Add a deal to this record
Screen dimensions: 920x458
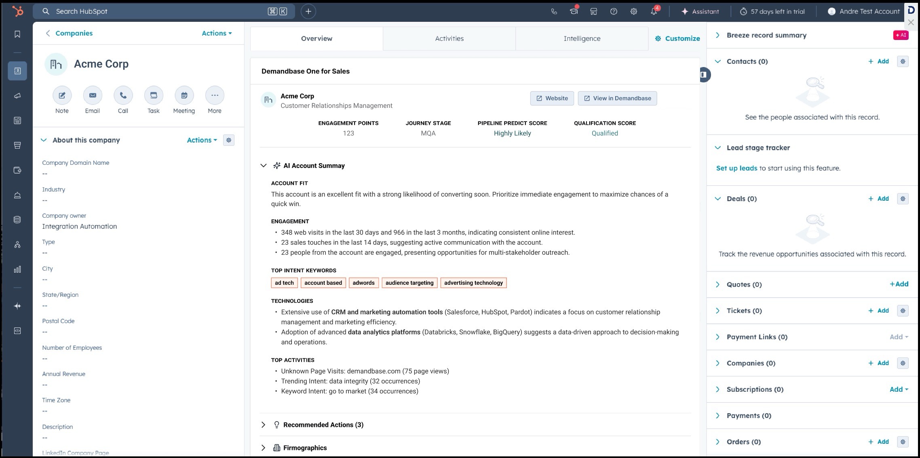(879, 199)
